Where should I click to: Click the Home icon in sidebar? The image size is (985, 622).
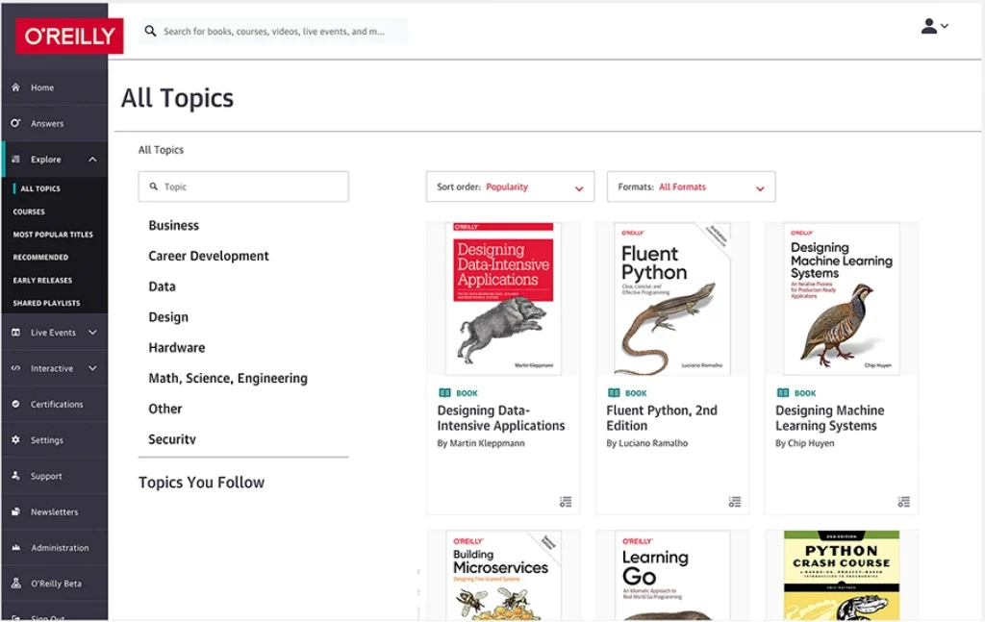click(15, 87)
